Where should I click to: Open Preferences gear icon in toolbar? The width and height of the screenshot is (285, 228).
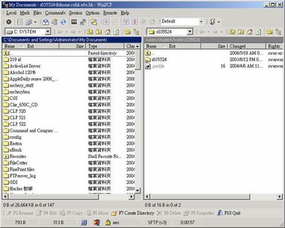pos(9,22)
